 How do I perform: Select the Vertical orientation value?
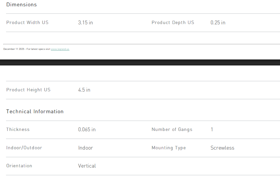(x=87, y=166)
